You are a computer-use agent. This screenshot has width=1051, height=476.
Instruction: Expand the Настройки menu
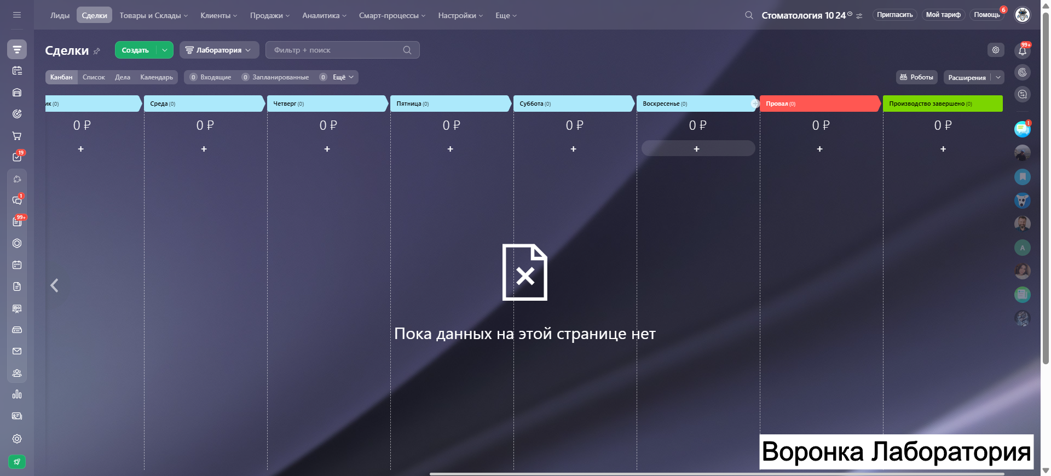460,15
